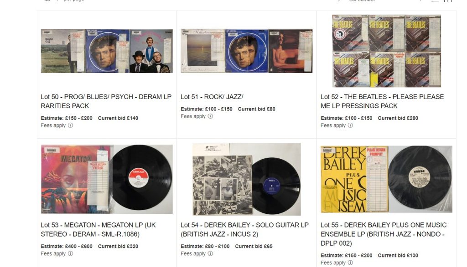Switch to grid view icon at top right
467x267 pixels.
pyautogui.click(x=448, y=1)
